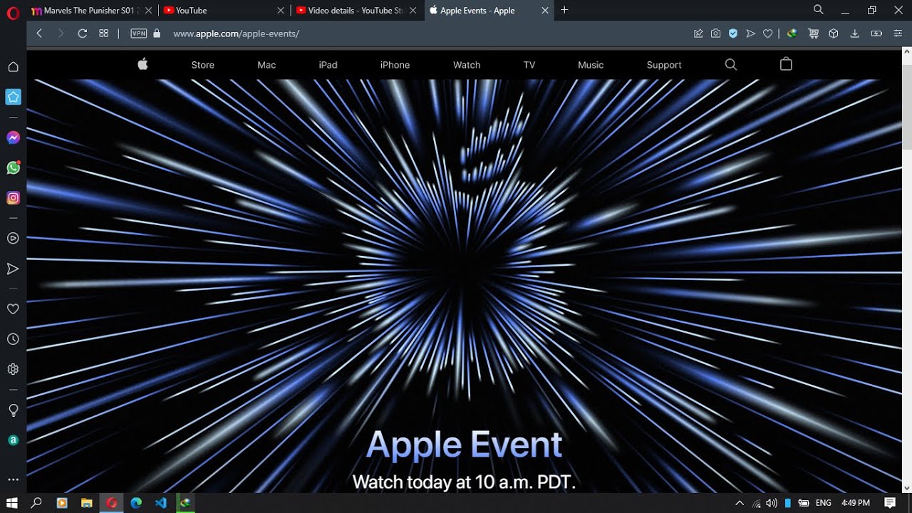
Task: Open My Flow send icon in address bar
Action: point(750,33)
